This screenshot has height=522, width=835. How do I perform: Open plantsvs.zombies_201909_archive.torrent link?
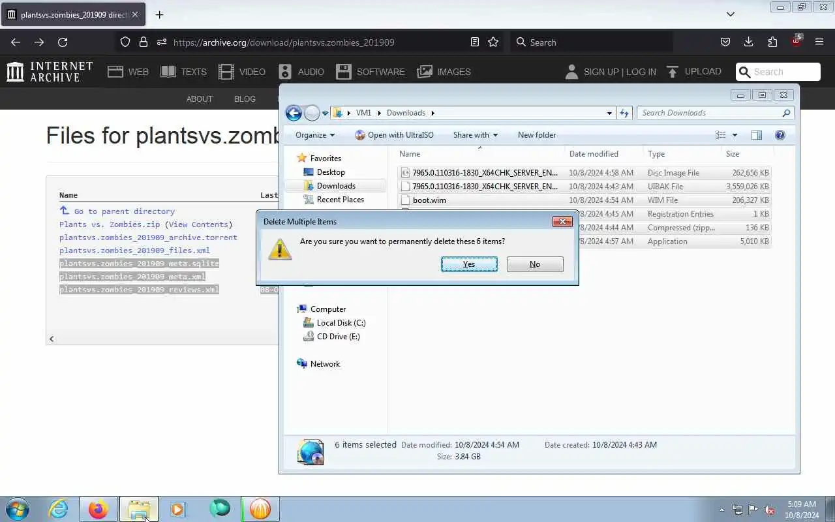[148, 238]
